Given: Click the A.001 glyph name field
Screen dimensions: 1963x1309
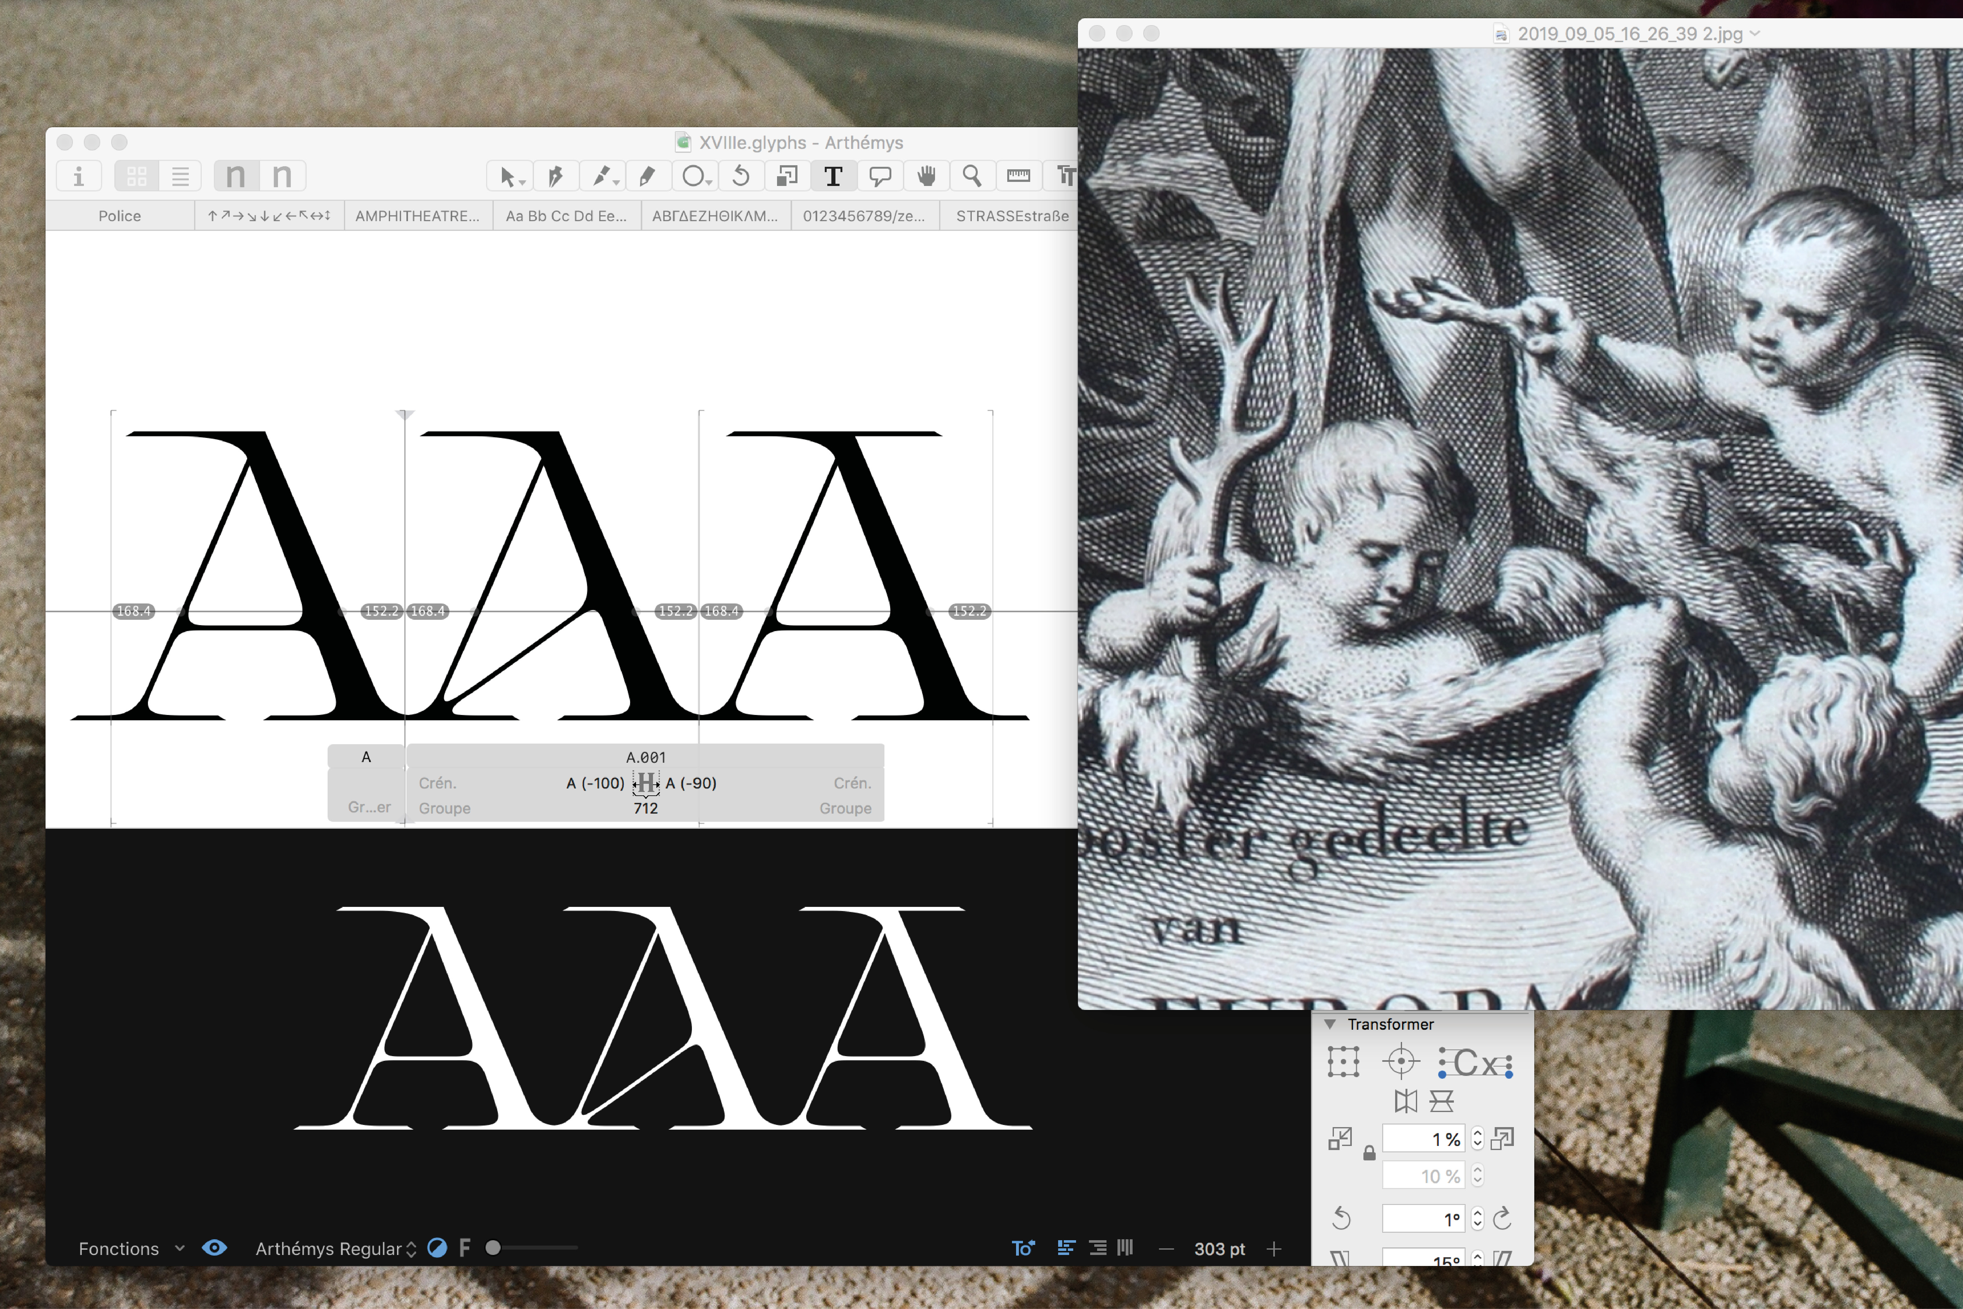Looking at the screenshot, I should (x=646, y=757).
